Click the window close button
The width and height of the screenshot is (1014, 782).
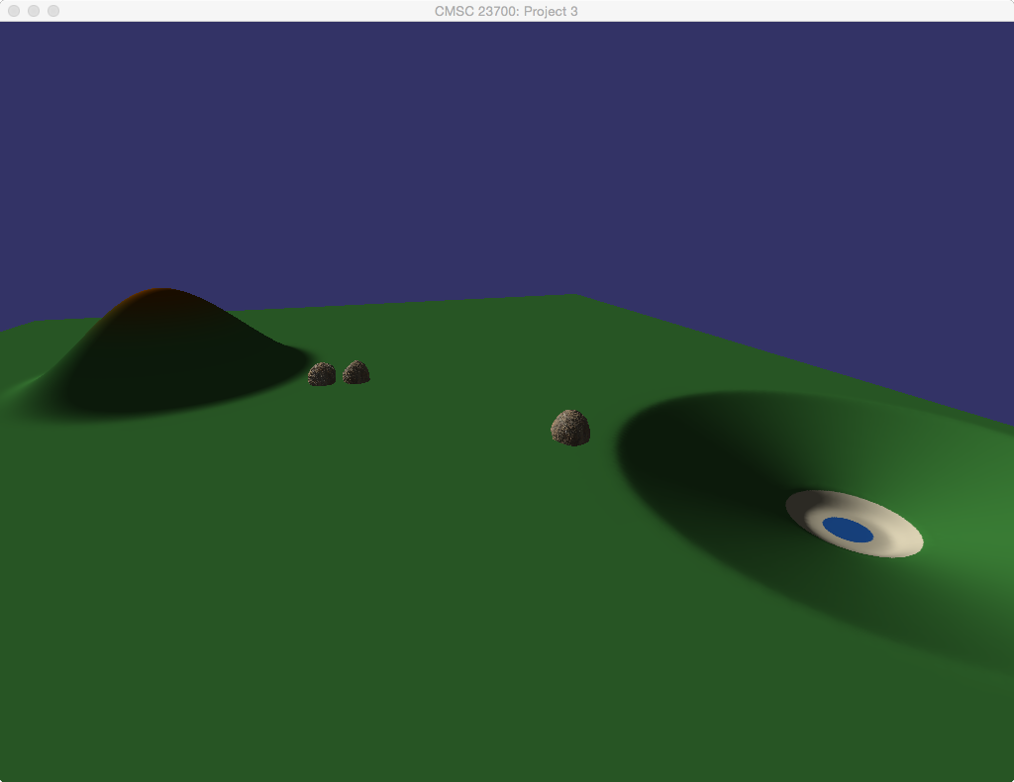pos(14,11)
